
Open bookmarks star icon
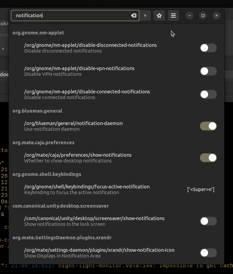(159, 16)
